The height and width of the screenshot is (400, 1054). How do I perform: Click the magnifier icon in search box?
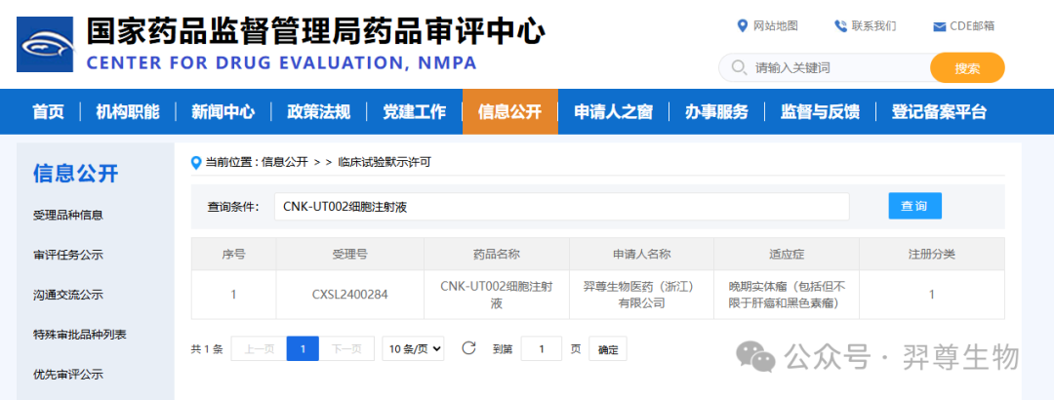[x=738, y=67]
